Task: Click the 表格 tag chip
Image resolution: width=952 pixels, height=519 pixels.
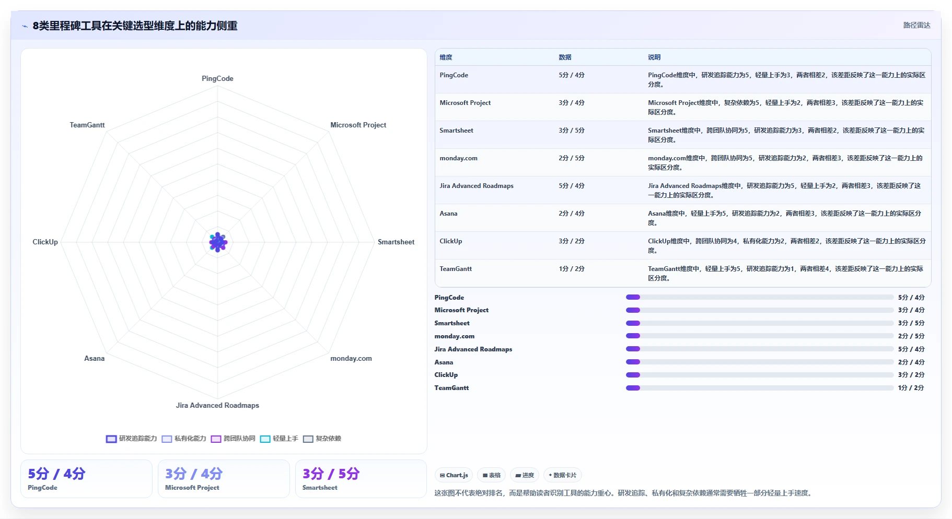Action: pyautogui.click(x=491, y=475)
